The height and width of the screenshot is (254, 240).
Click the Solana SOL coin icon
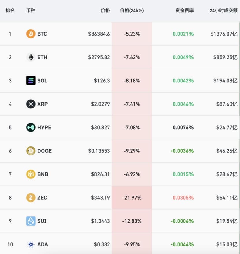31,81
